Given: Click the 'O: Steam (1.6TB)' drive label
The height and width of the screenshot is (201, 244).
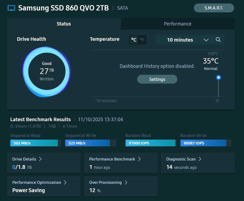Looking at the screenshot, I should click(x=26, y=126).
